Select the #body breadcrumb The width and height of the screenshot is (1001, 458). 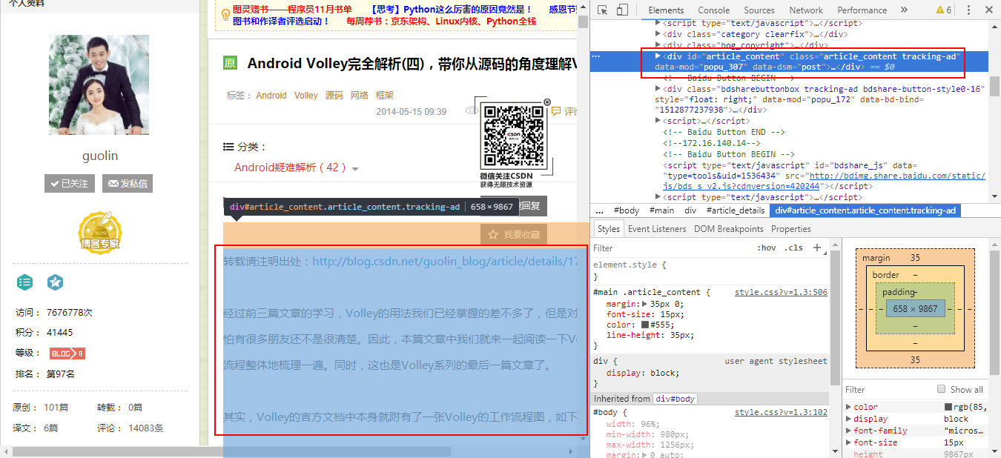point(628,210)
